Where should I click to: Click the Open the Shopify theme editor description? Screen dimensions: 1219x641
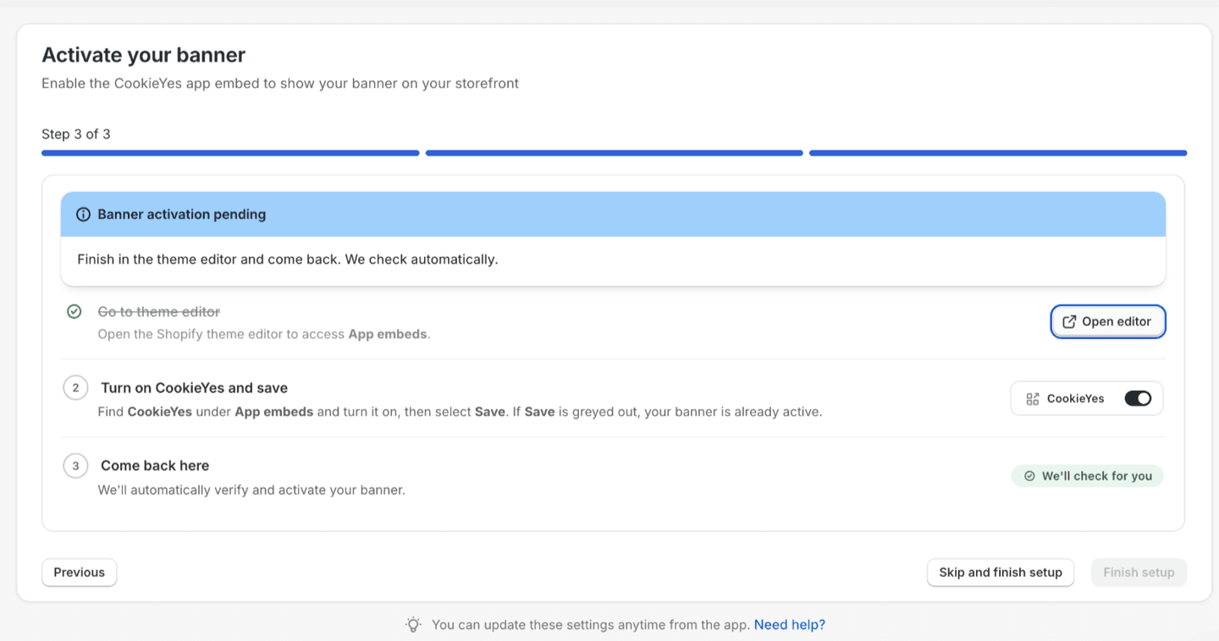264,334
